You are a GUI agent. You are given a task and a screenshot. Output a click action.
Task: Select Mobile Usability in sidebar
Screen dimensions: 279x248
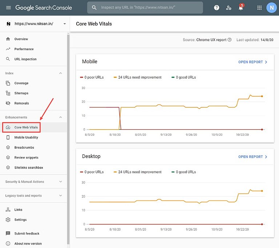[26, 137]
